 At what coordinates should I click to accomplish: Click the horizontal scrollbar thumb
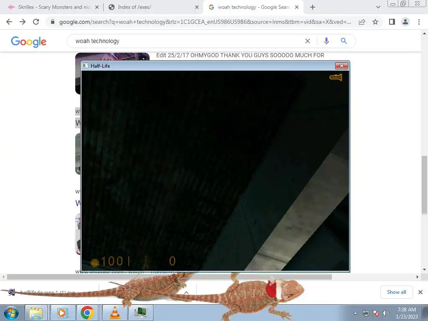click(x=169, y=277)
